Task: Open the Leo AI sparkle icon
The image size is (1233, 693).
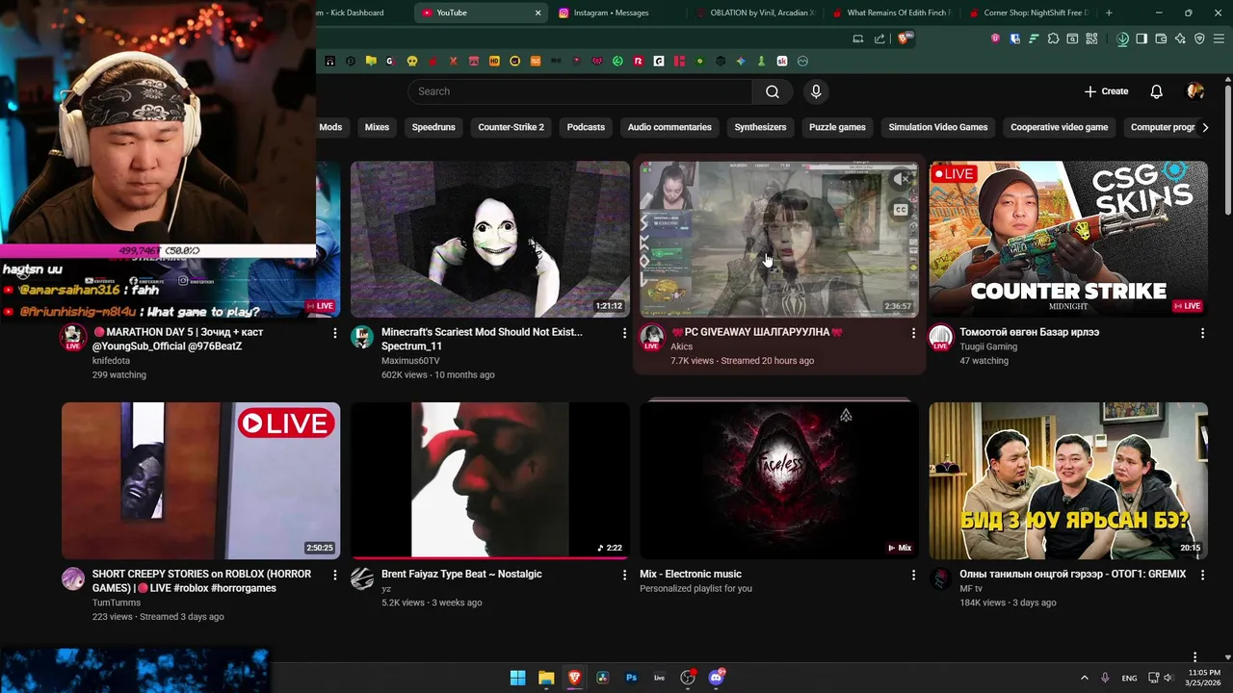Action: pos(1180,38)
